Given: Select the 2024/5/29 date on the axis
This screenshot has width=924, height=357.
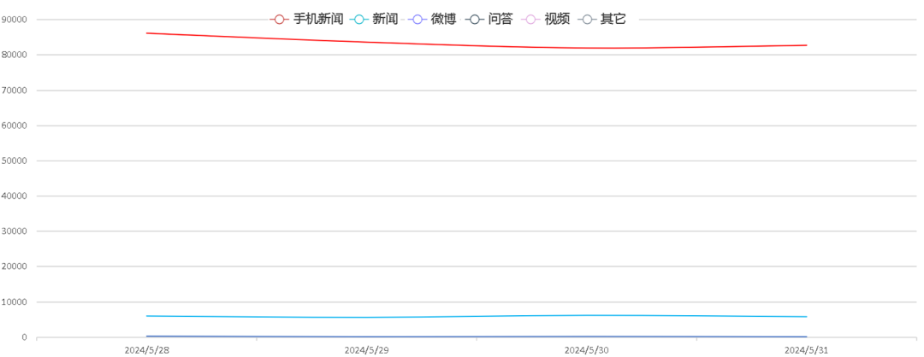Looking at the screenshot, I should [366, 350].
